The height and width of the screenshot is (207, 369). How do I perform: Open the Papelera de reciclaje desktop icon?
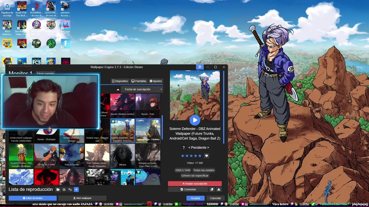coord(7,9)
